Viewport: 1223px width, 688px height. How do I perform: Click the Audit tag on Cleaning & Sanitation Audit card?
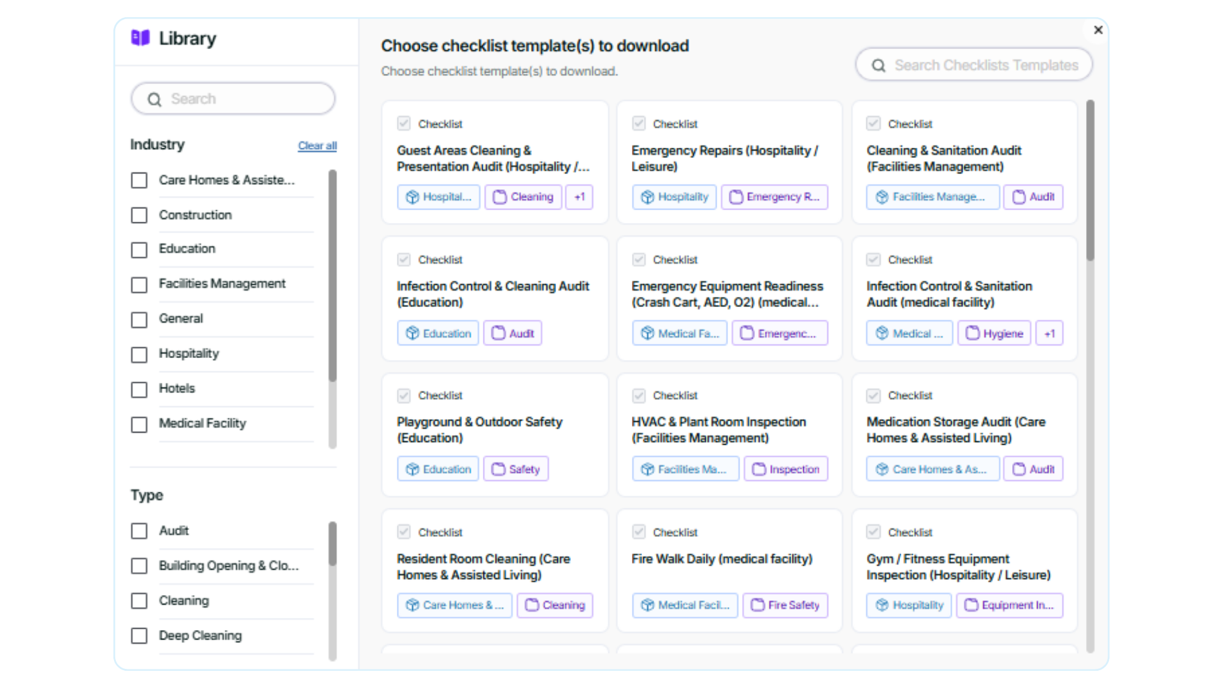tap(1033, 197)
